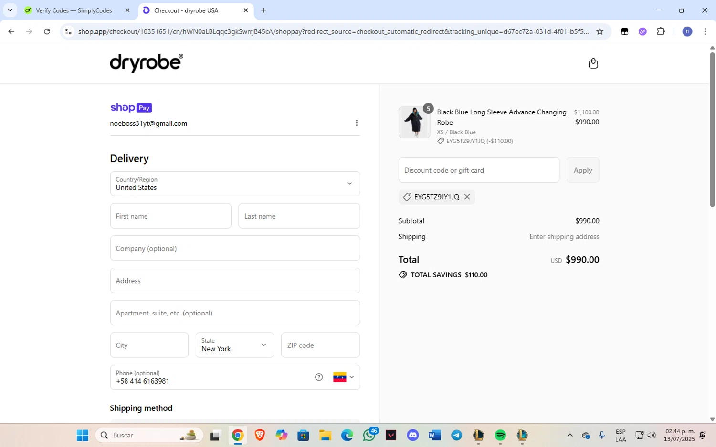Click the Changing Robe product thumbnail
This screenshot has width=716, height=447.
414,122
